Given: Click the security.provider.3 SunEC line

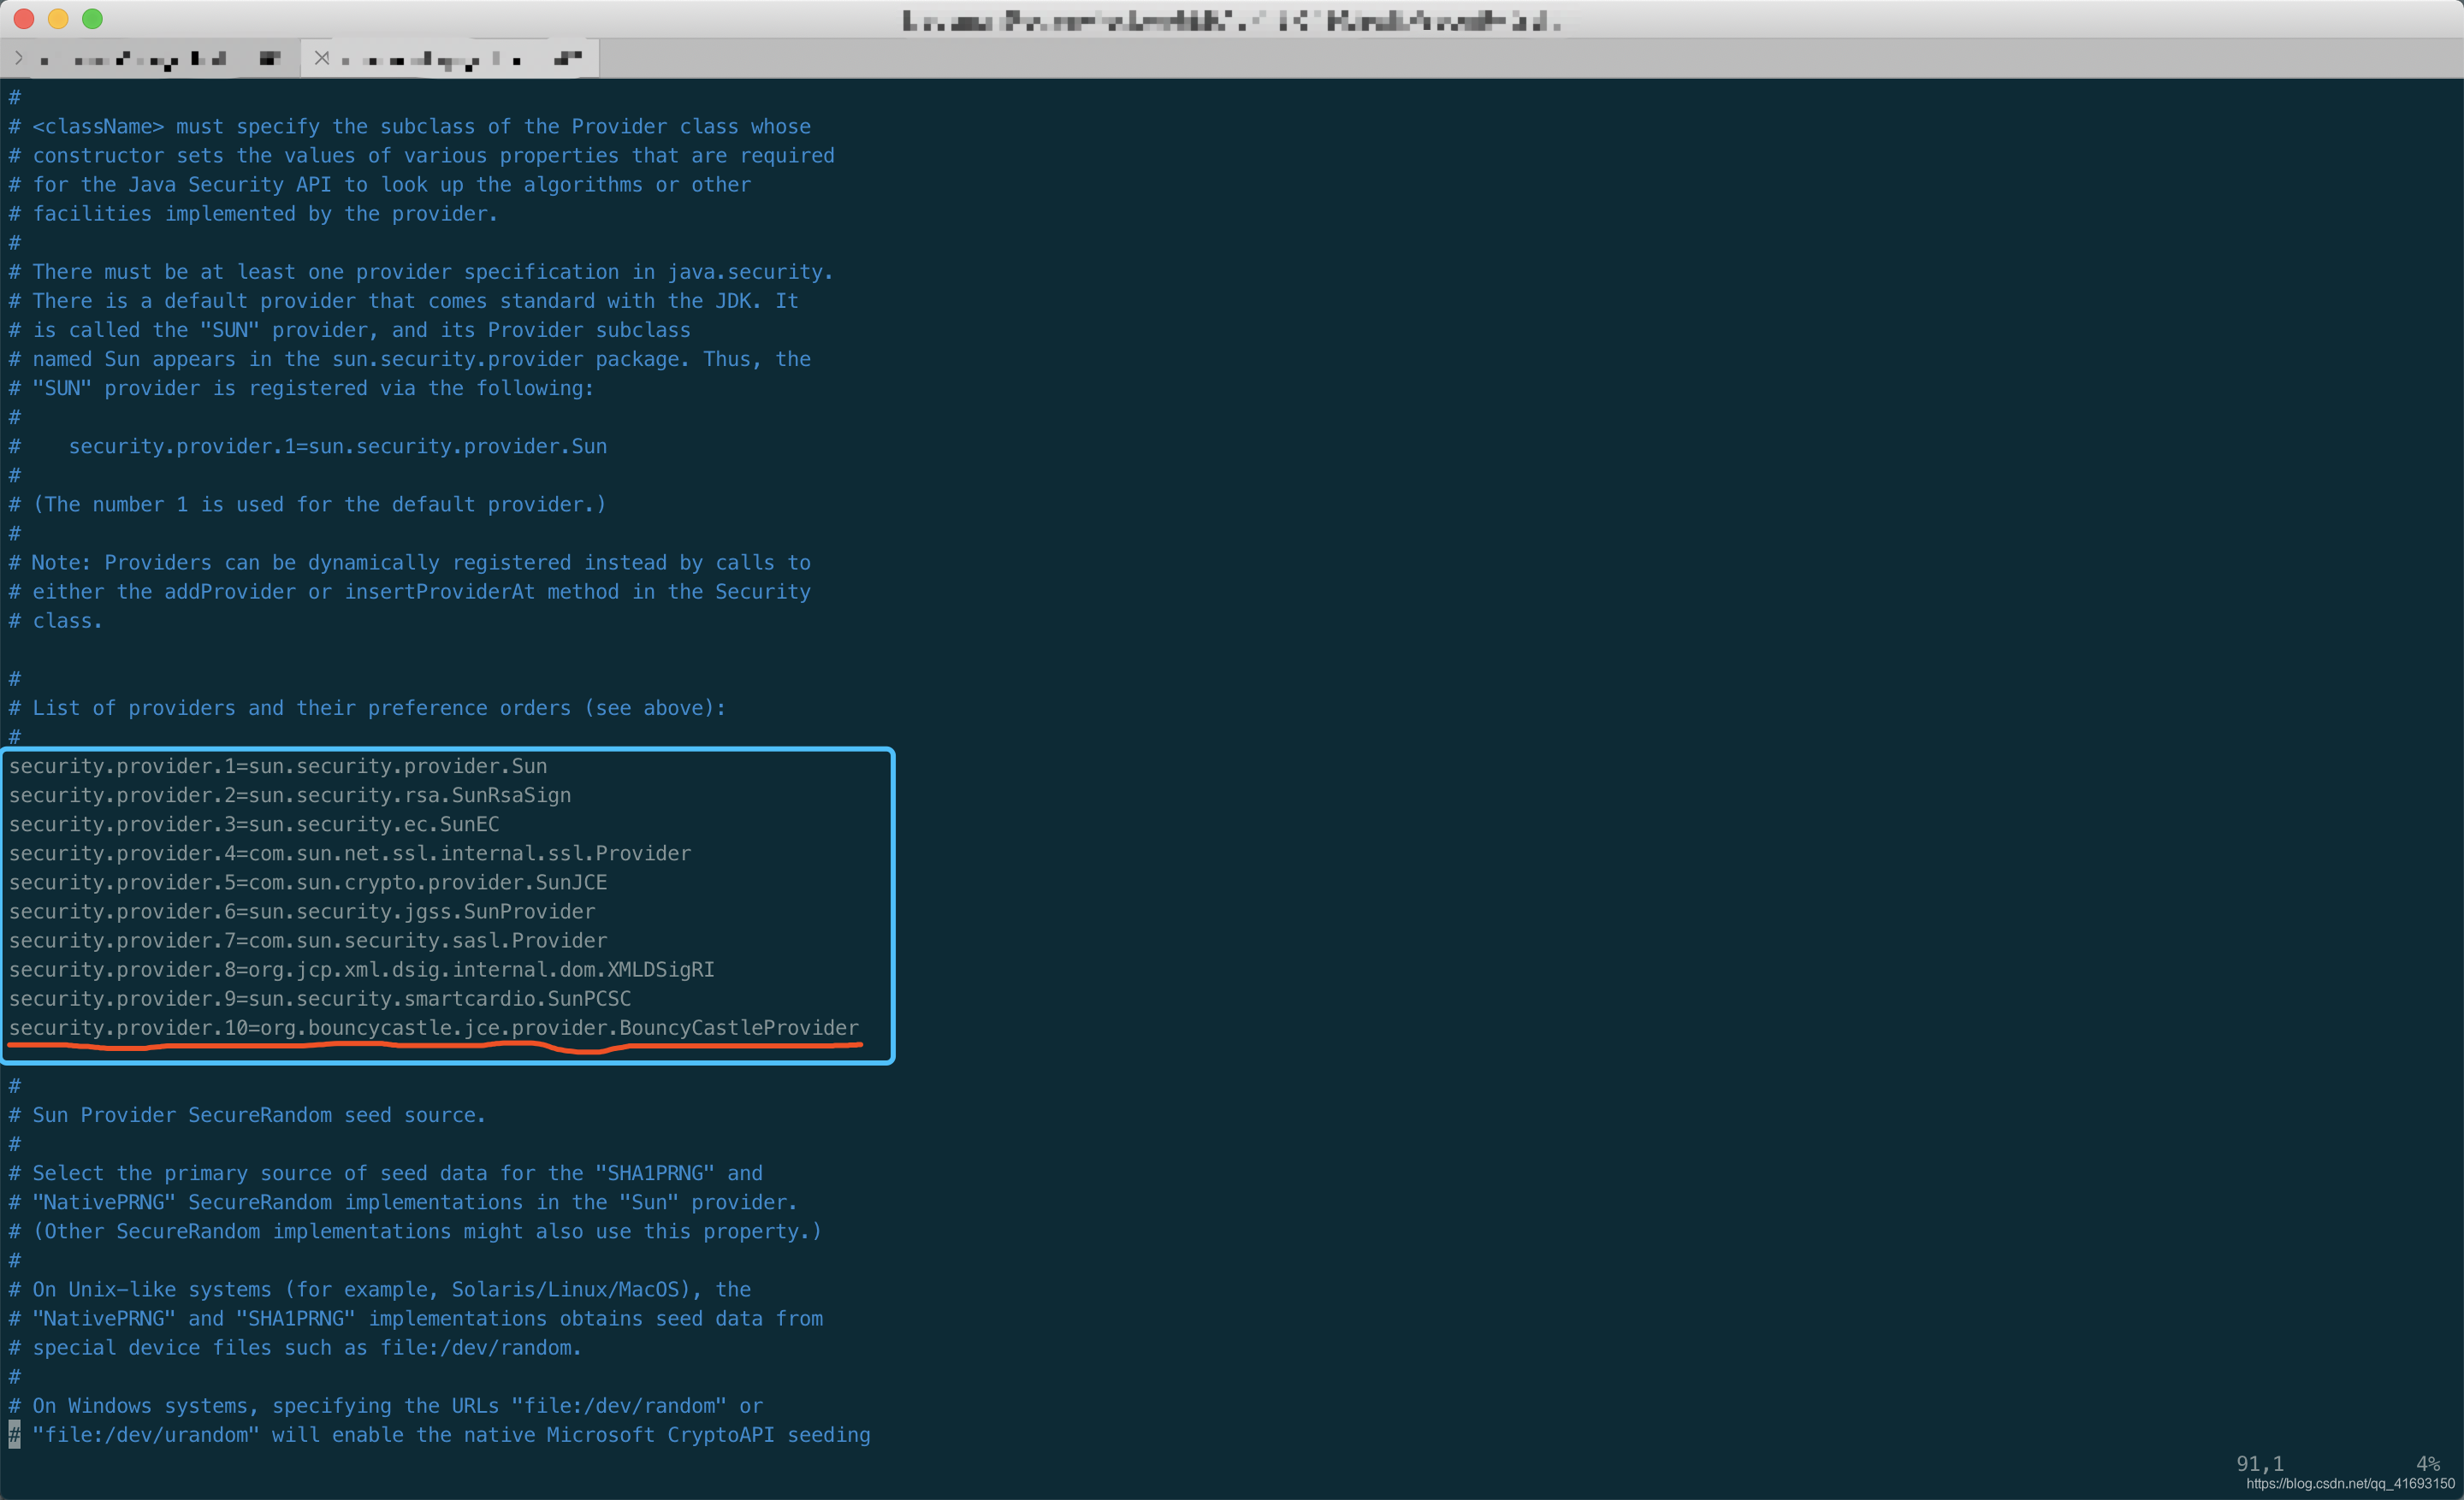Looking at the screenshot, I should click(254, 824).
